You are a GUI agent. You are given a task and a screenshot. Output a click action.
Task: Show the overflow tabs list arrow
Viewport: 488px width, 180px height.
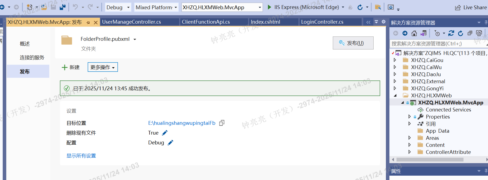click(376, 22)
